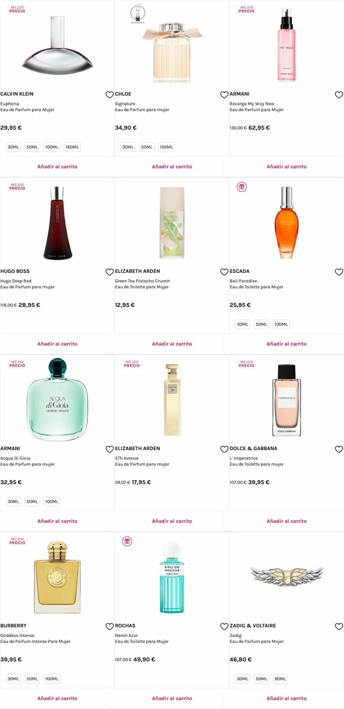Heart the Dolce & Gabbana L'Imperatrice perfume

click(339, 449)
